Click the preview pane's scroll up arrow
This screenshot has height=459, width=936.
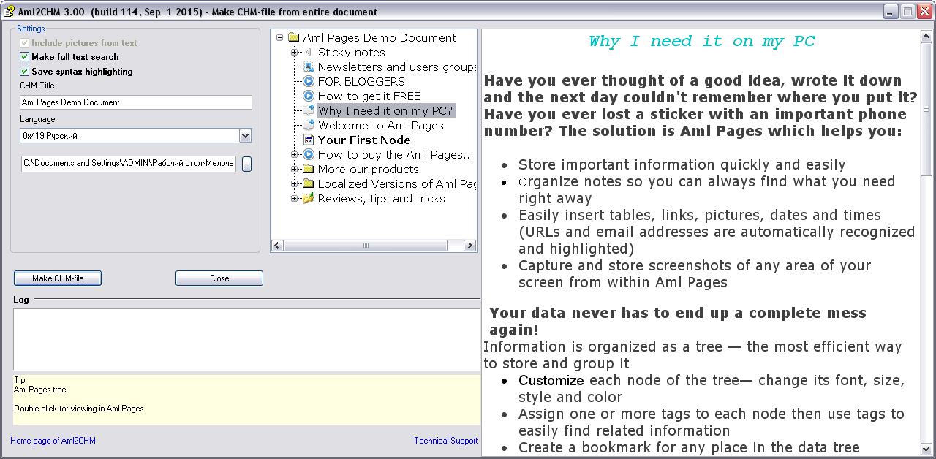926,36
